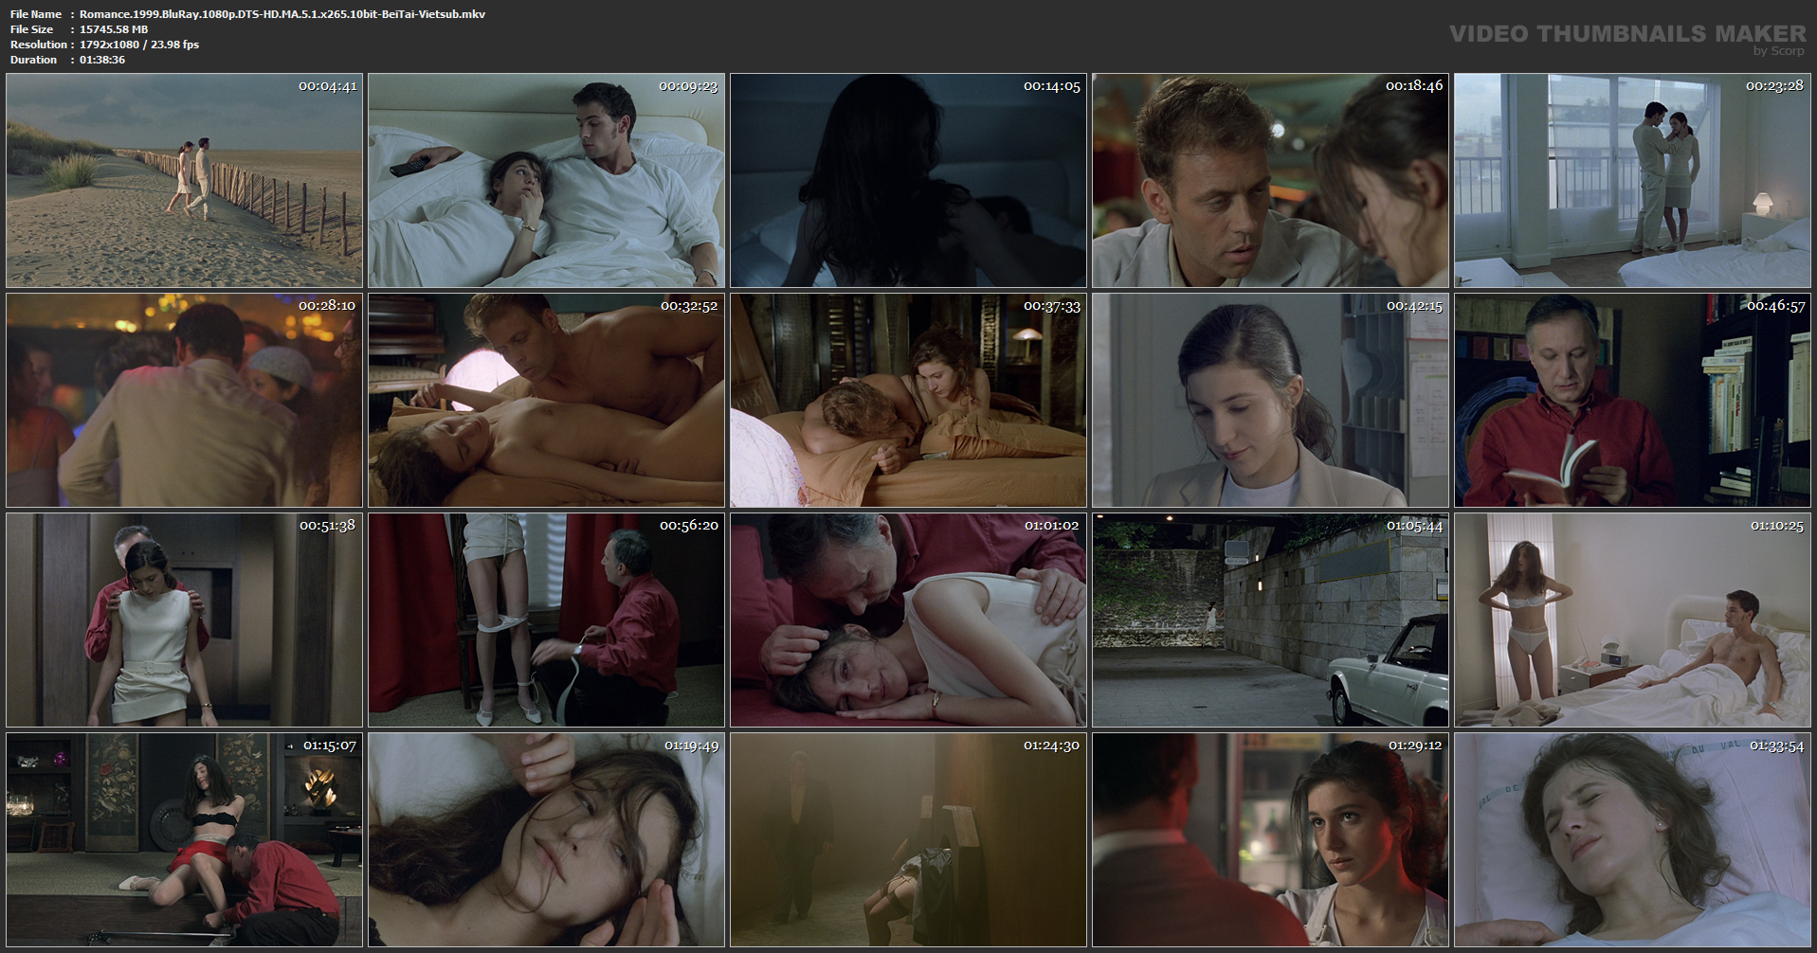This screenshot has height=953, width=1817.
Task: Select the frame captured at 01:15:07
Action: coord(184,839)
